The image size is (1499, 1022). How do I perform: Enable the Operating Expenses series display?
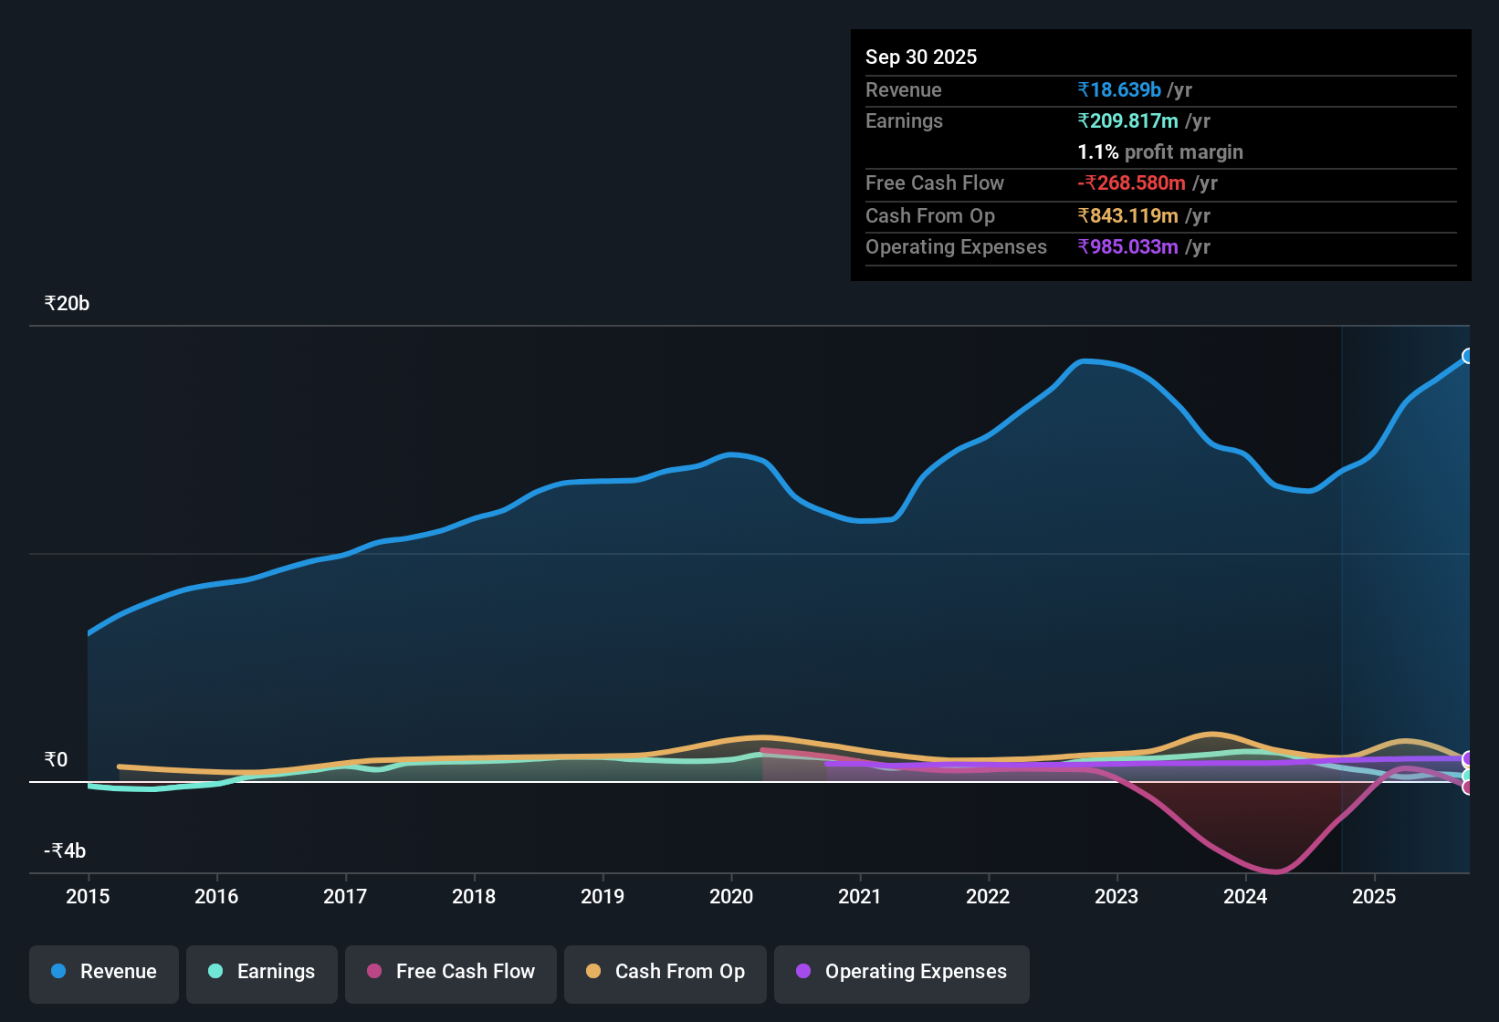click(x=803, y=972)
